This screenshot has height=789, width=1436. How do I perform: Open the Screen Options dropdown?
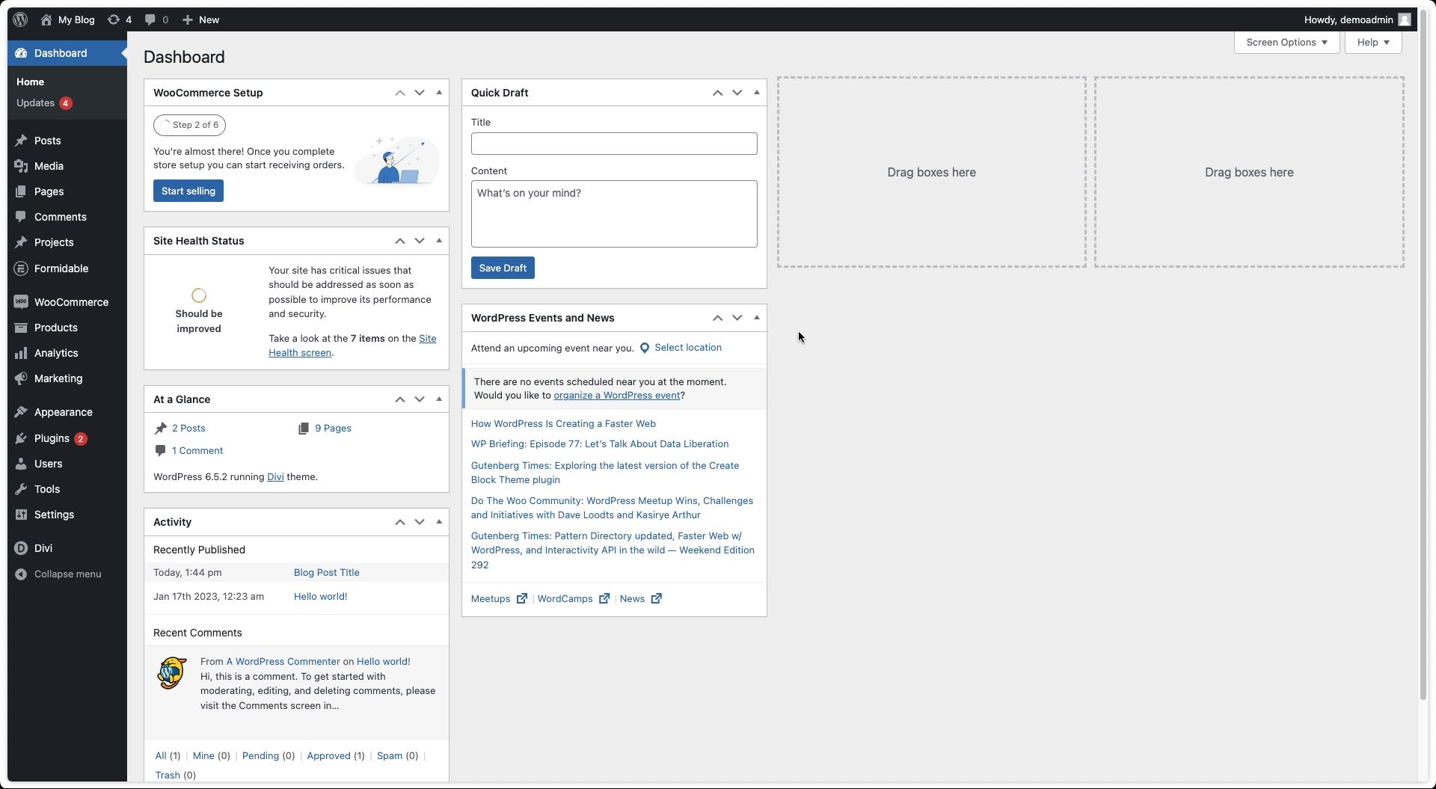click(x=1286, y=43)
